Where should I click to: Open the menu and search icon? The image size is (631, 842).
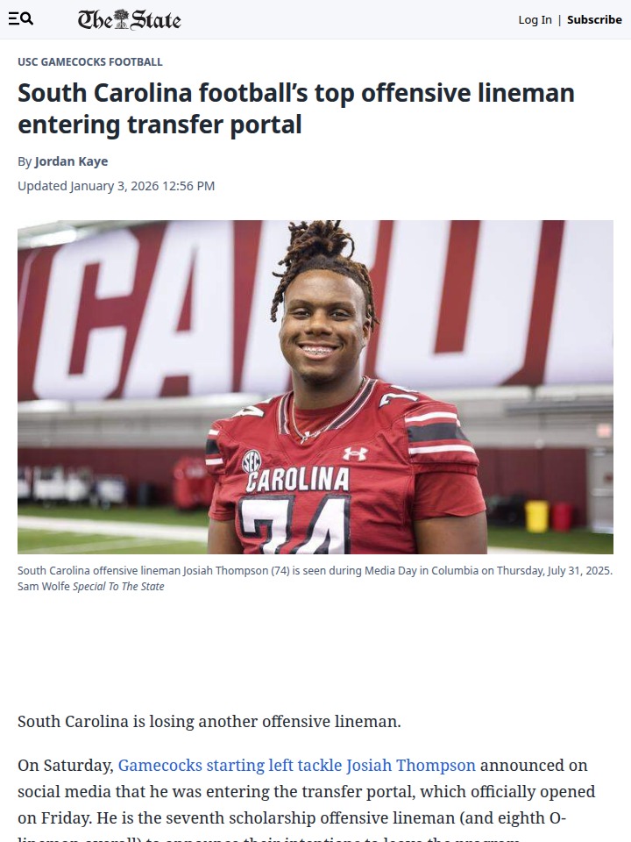[21, 19]
